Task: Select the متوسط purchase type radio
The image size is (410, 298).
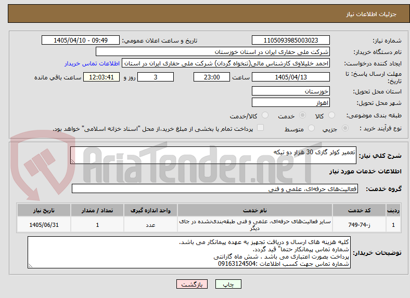Action: point(311,128)
